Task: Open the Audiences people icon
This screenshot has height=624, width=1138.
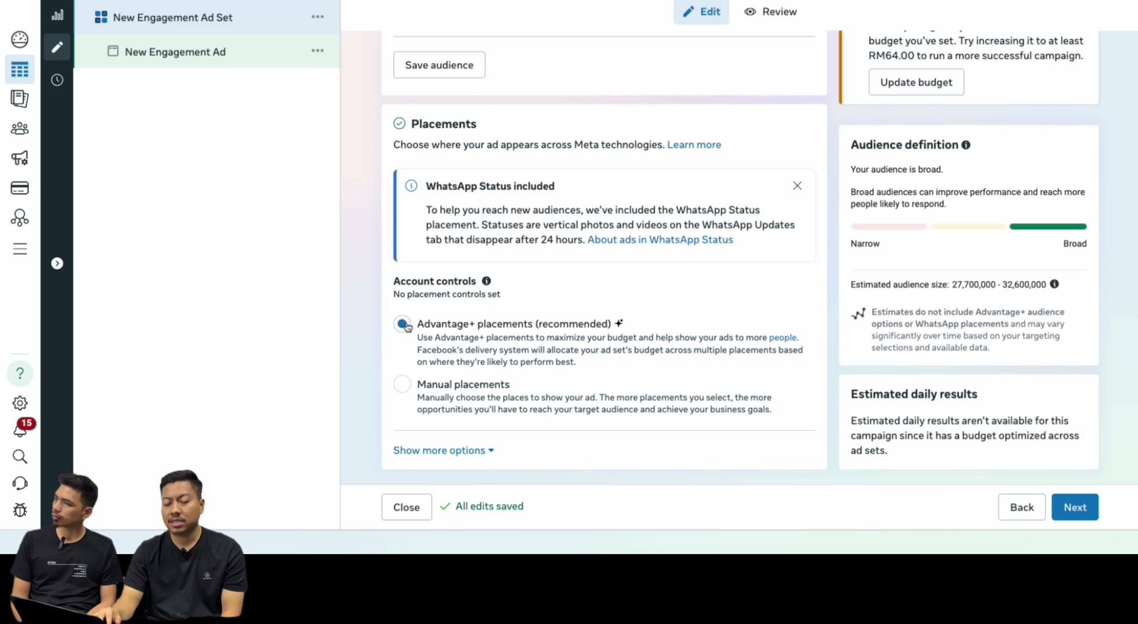Action: (x=20, y=128)
